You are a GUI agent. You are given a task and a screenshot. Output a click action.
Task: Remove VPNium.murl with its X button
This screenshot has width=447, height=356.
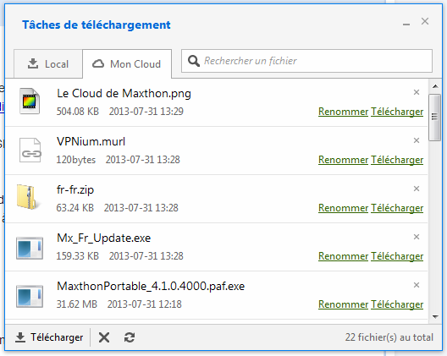click(x=417, y=140)
